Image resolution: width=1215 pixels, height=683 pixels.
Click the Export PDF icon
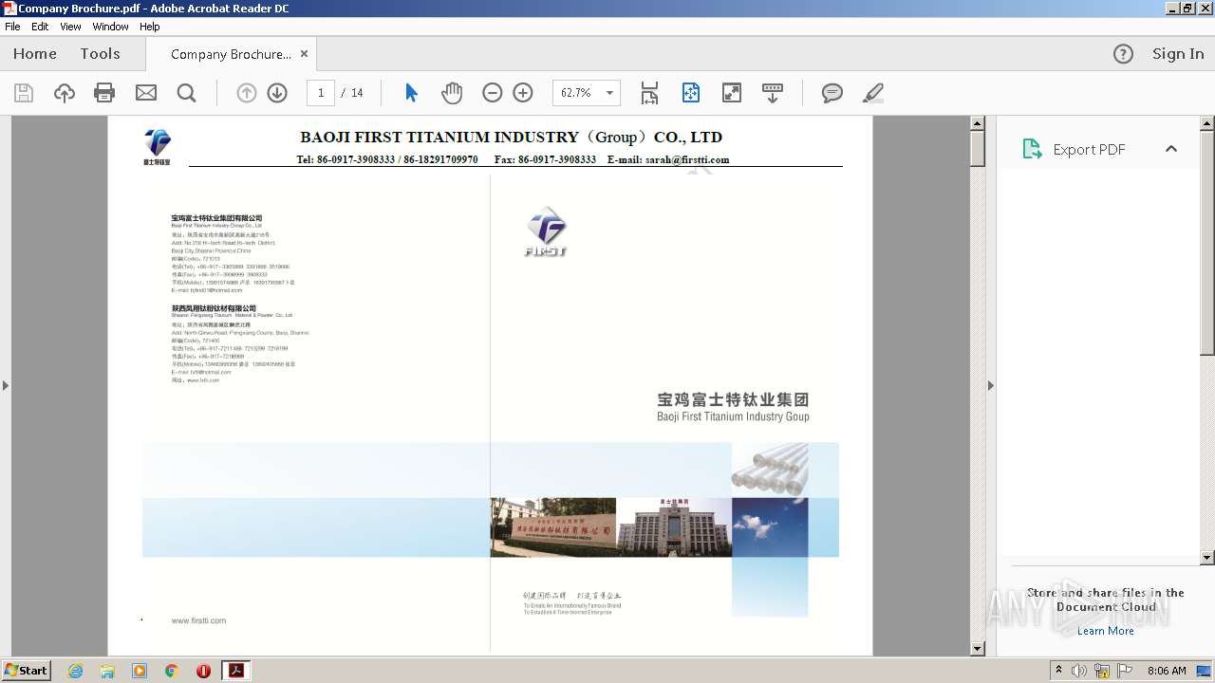click(x=1032, y=149)
